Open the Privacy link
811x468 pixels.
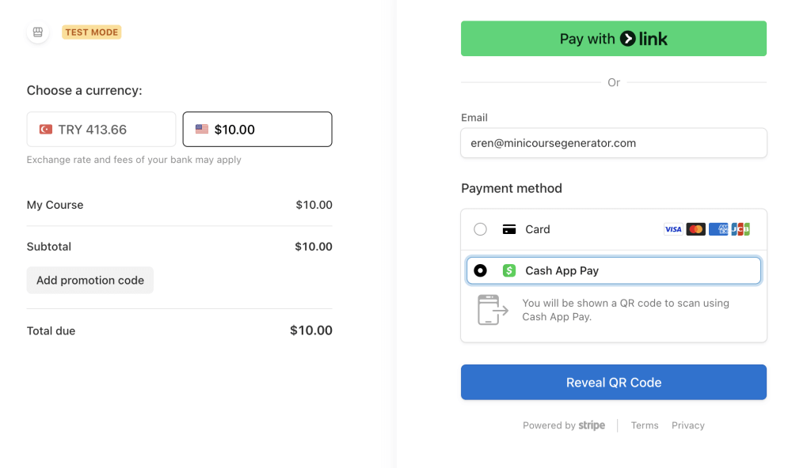(687, 425)
